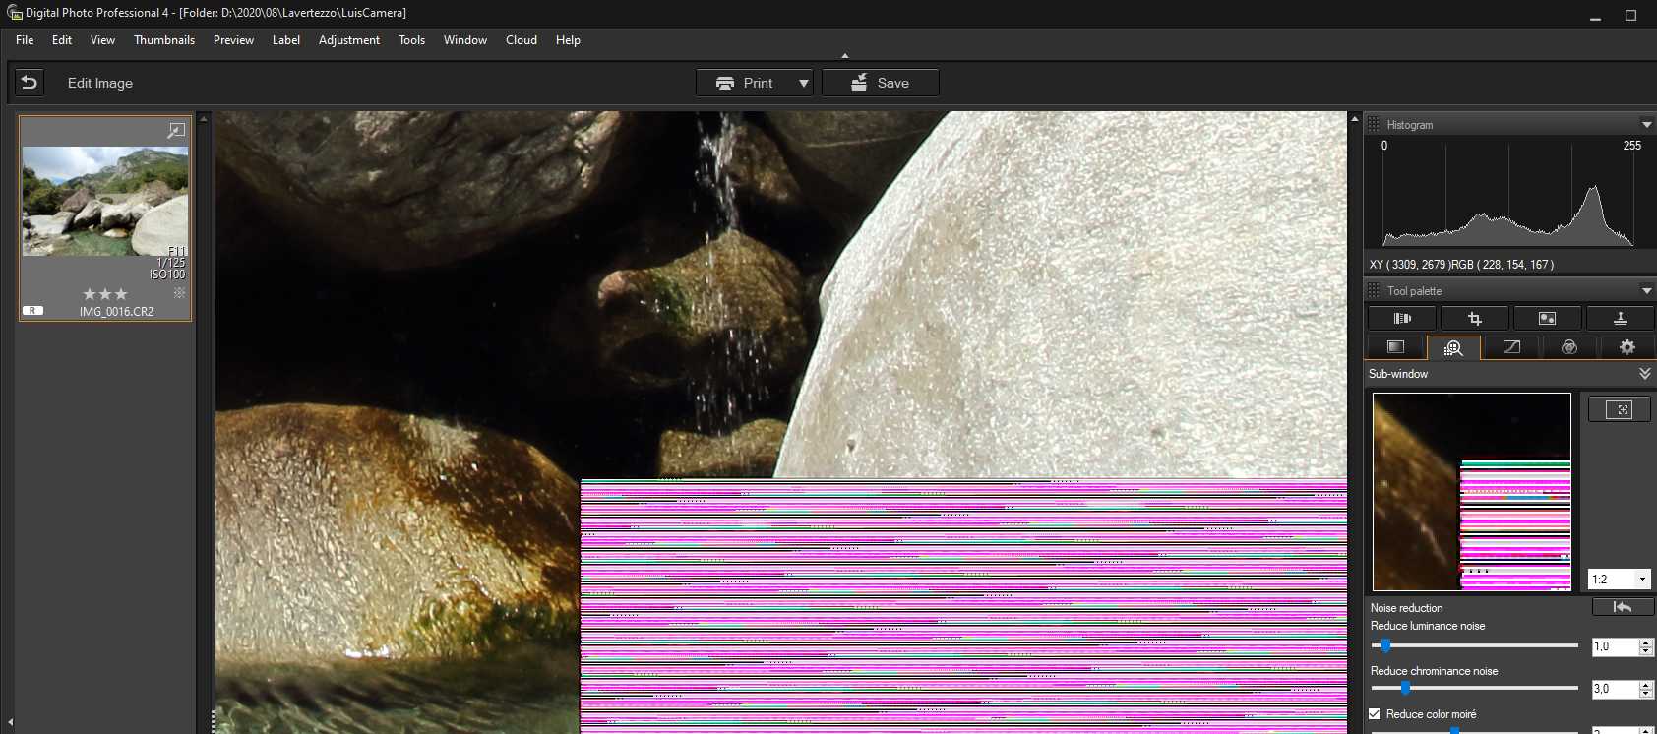Select the IMG_0016.CR2 thumbnail
The height and width of the screenshot is (734, 1657).
pos(105,218)
